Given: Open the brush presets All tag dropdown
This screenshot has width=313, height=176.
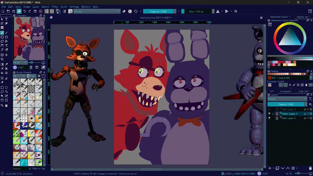Looking at the screenshot, I should 19,76.
